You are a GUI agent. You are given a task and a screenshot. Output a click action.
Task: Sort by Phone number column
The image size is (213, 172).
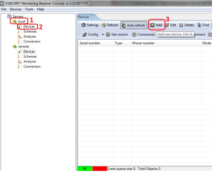166,43
